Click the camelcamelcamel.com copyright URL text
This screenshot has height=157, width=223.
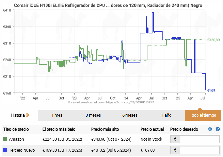[111, 102]
